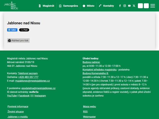This screenshot has width=159, height=119.
Task: Click the X Post button
Action: (24, 30)
